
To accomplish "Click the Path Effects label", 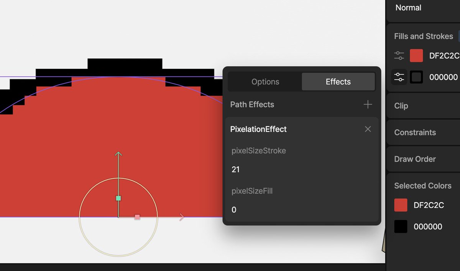I will (x=252, y=104).
